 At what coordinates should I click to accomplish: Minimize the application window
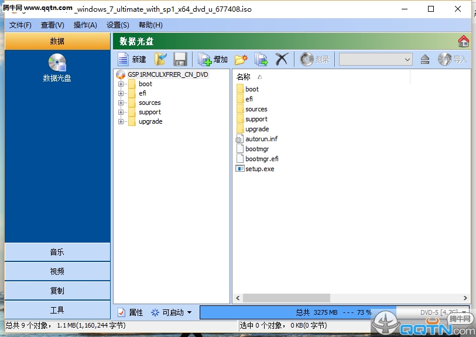pyautogui.click(x=405, y=9)
